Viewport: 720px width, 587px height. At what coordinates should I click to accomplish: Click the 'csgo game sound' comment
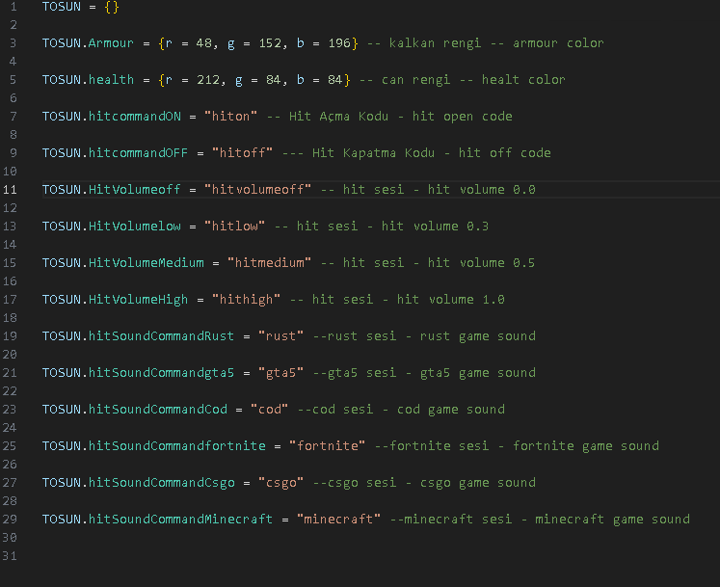[477, 483]
